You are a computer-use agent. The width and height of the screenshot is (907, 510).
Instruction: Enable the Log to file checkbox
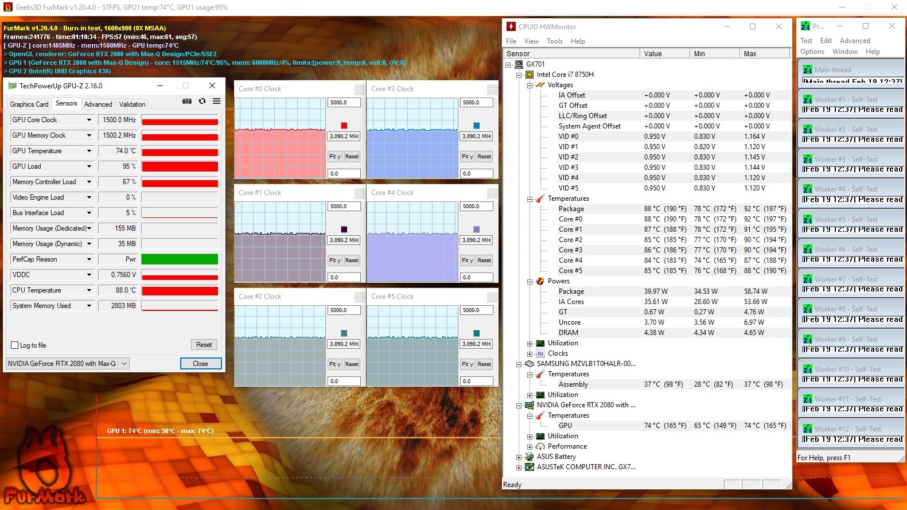[x=15, y=345]
